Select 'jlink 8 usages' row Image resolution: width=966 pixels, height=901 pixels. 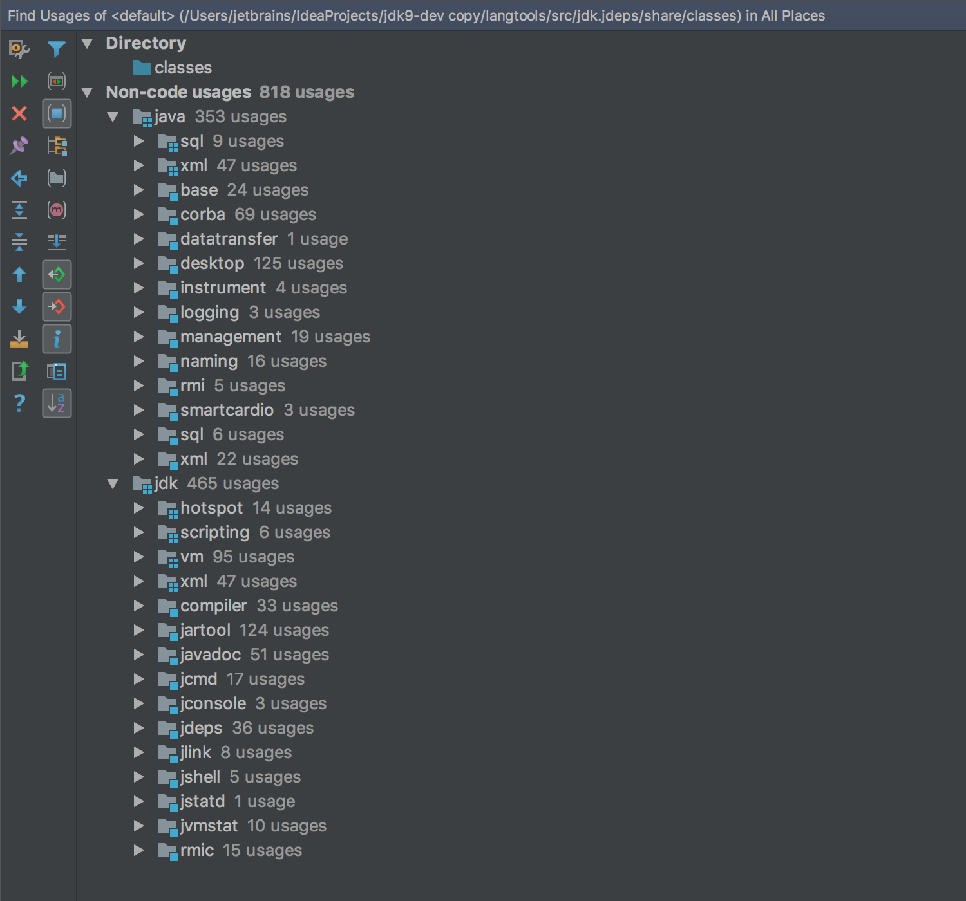(225, 752)
